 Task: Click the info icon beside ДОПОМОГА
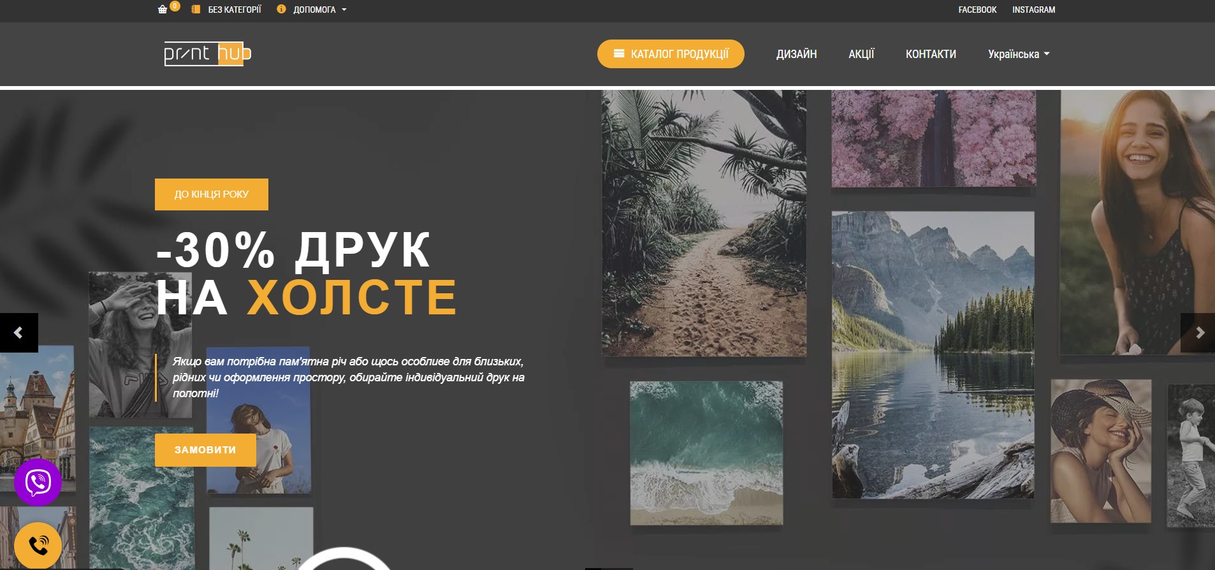click(281, 10)
